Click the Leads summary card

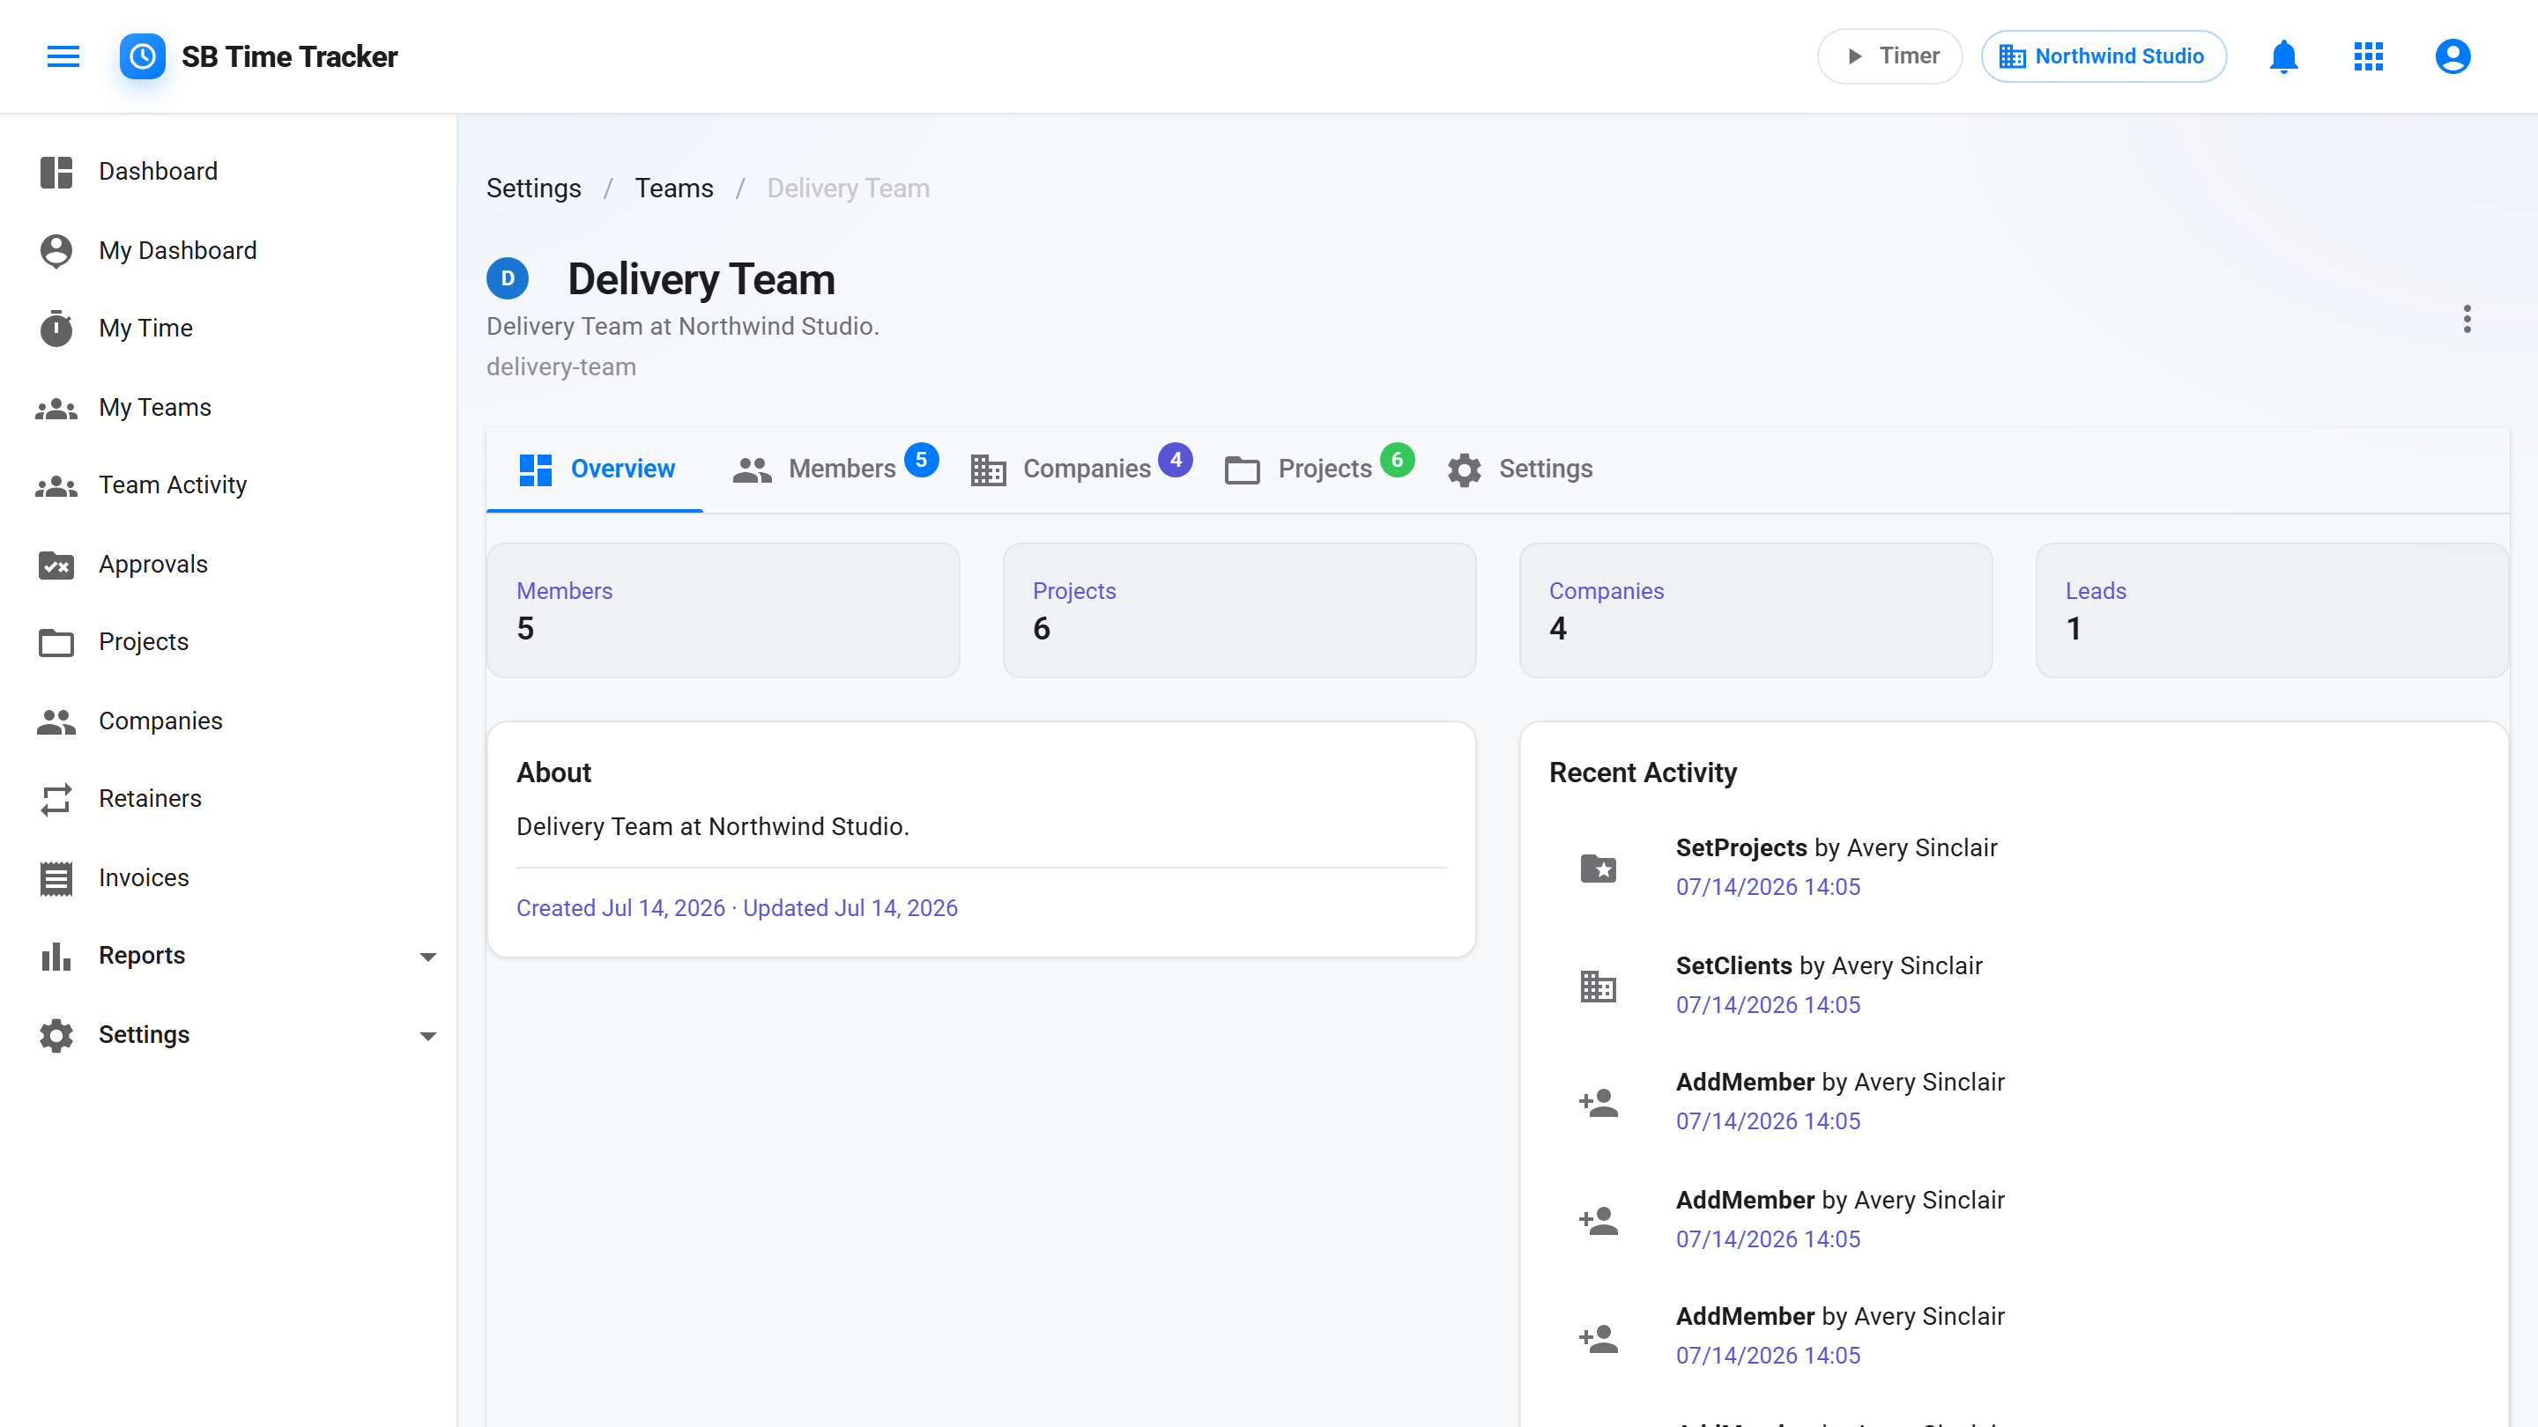click(2272, 610)
